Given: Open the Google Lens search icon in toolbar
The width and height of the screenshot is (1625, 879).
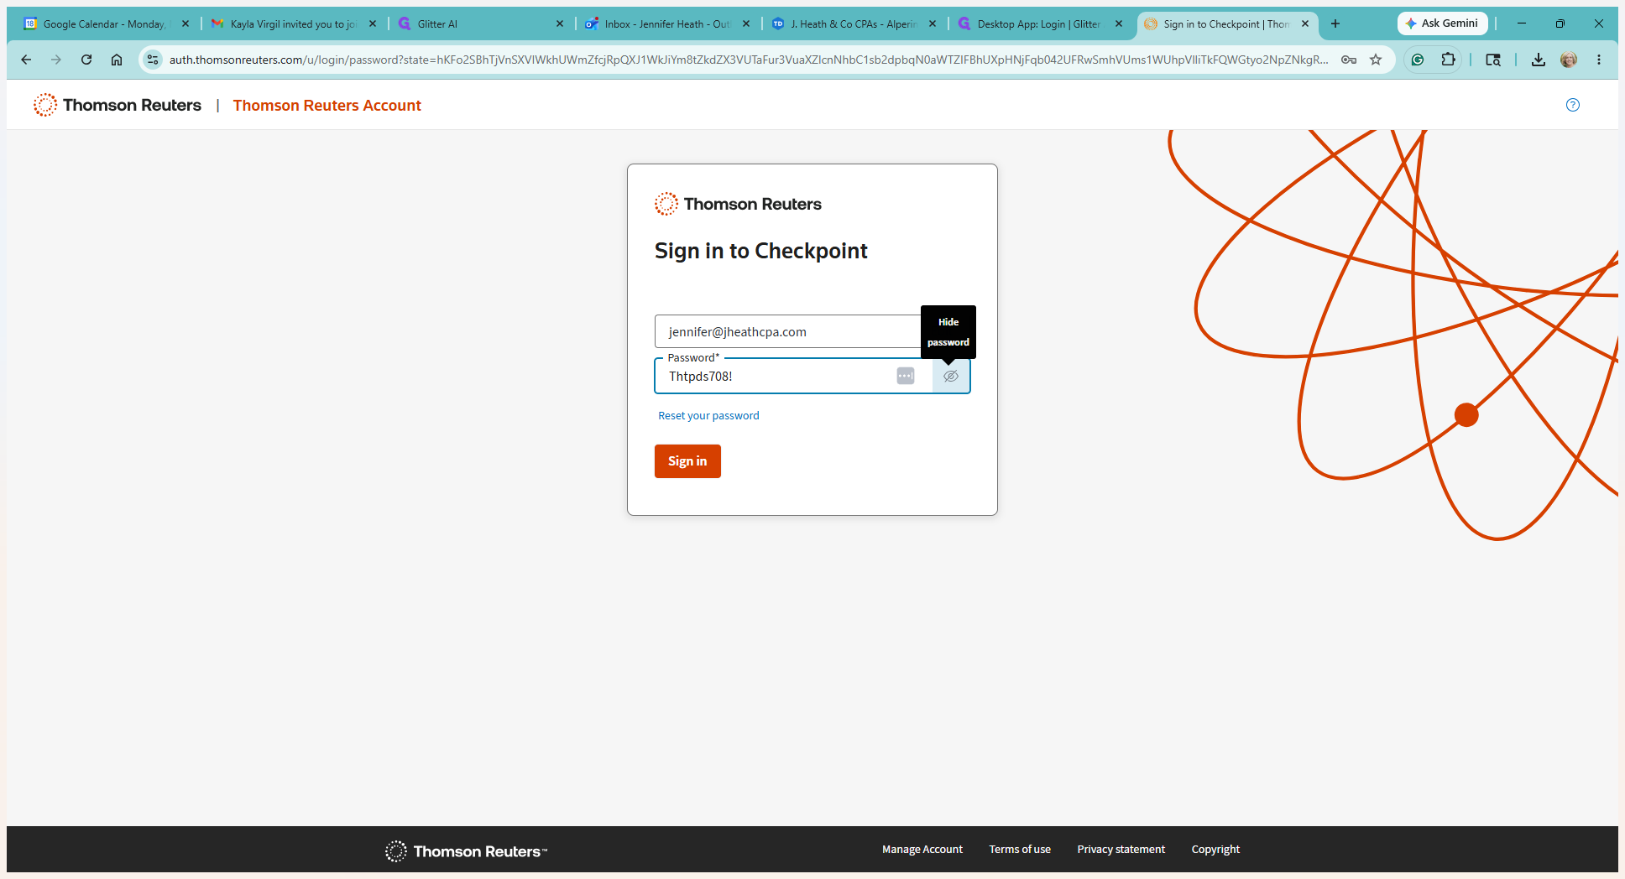Looking at the screenshot, I should (1493, 60).
